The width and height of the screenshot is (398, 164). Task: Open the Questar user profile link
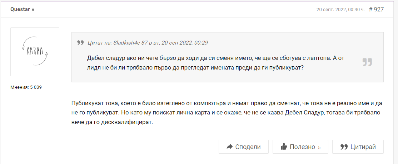[x=20, y=9]
